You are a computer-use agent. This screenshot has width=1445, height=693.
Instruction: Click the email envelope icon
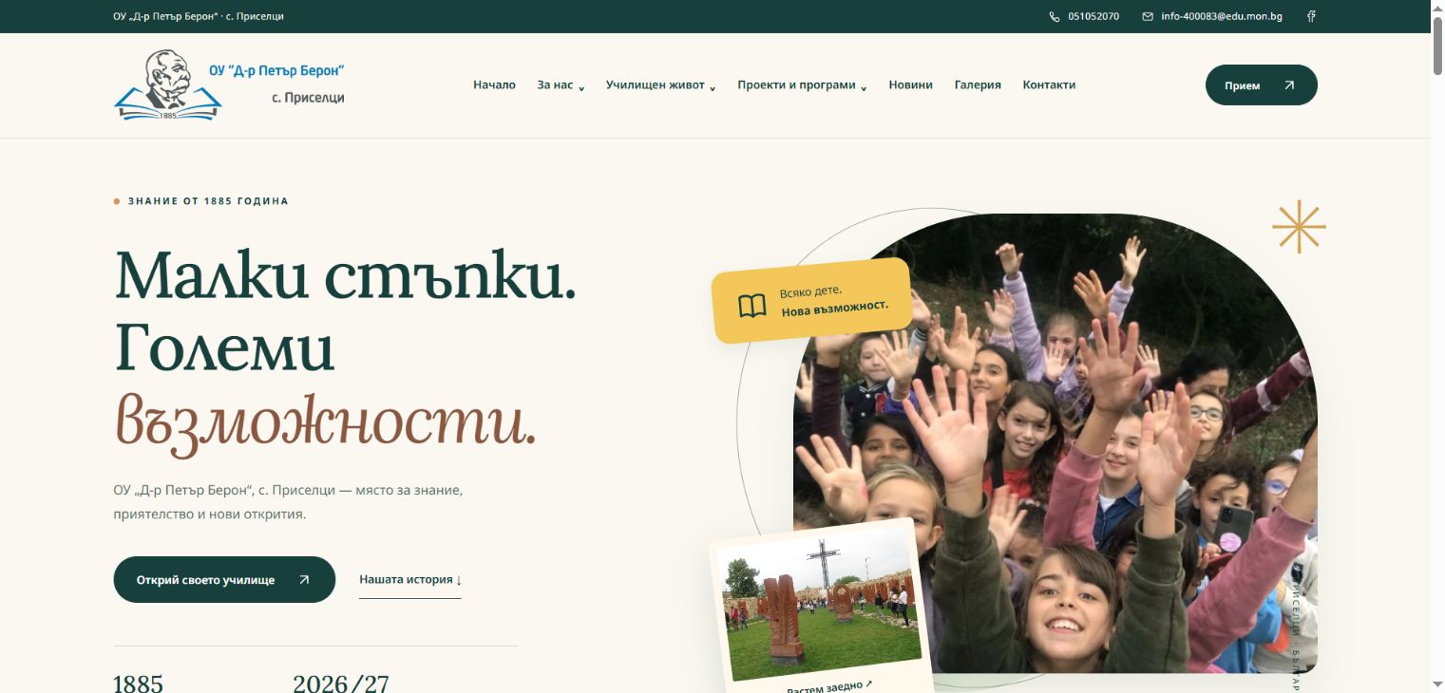1148,16
